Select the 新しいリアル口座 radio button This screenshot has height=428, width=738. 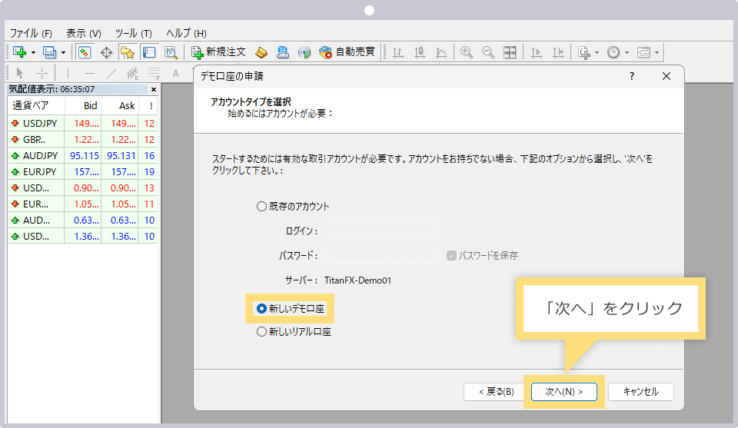(x=261, y=332)
